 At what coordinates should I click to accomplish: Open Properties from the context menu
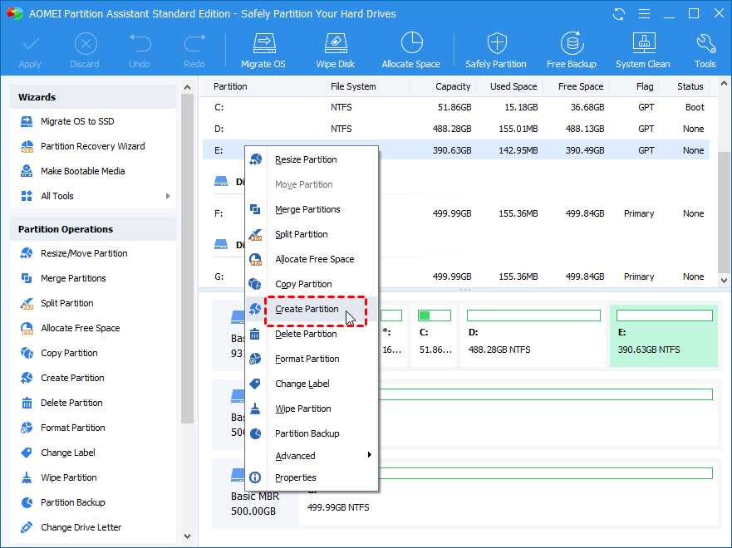click(x=312, y=477)
